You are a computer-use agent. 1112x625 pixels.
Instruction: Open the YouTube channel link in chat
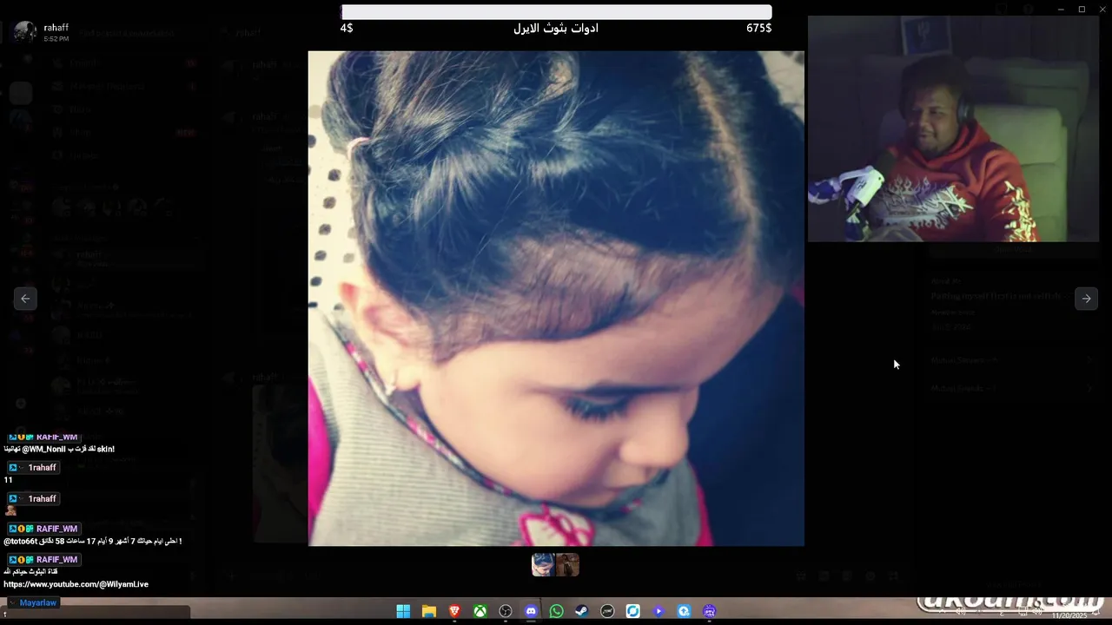point(76,584)
